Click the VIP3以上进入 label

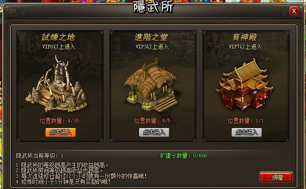152,47
